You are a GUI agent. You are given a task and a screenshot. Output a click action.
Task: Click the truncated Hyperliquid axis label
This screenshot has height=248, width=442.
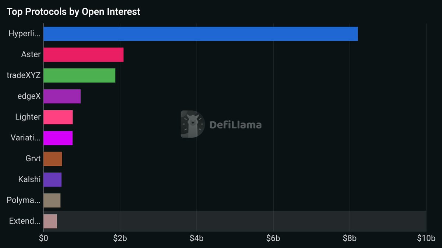coord(24,34)
